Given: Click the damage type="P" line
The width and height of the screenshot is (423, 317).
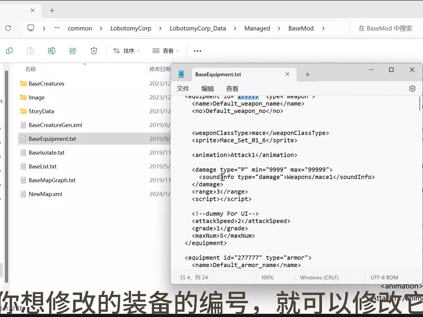Looking at the screenshot, I should (x=262, y=170).
